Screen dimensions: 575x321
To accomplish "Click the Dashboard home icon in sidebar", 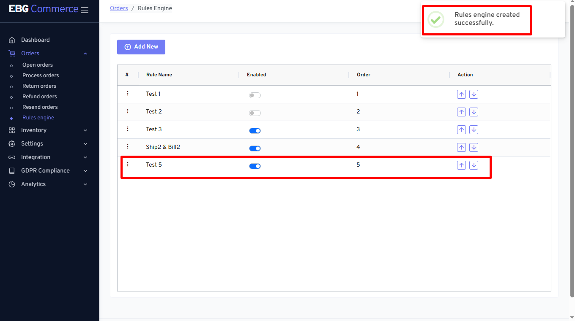I will coord(12,40).
